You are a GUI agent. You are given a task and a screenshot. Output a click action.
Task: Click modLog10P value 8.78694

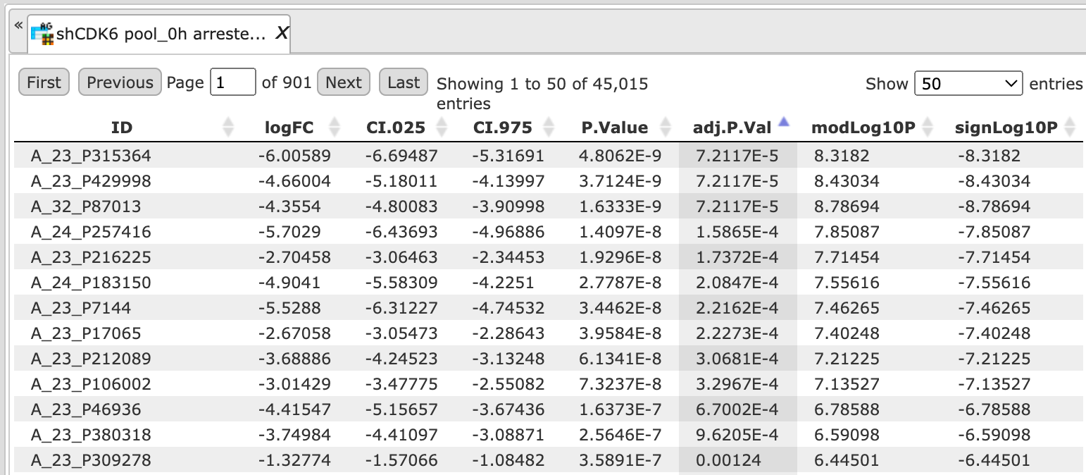tap(847, 206)
